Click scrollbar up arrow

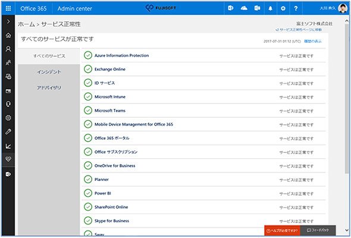pos(347,21)
